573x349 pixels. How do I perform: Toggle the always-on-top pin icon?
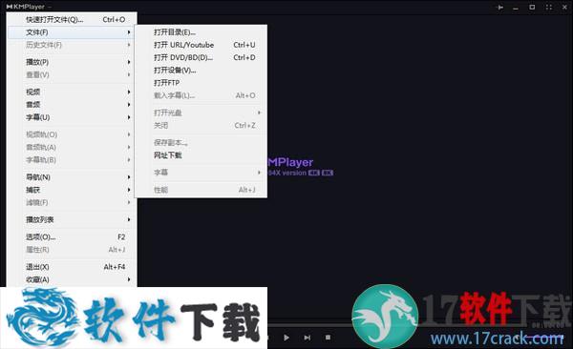499,8
